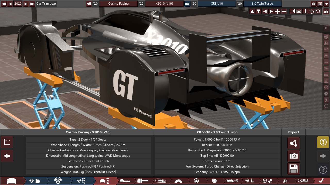Screen dimensions: 330x185
Task: Click camera icon beside the view controls
Action: (x=326, y=12)
